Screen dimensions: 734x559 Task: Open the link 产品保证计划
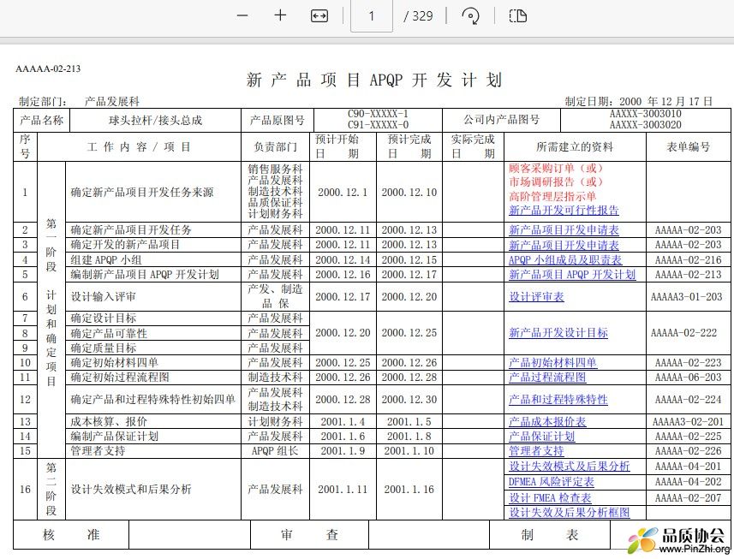point(541,437)
